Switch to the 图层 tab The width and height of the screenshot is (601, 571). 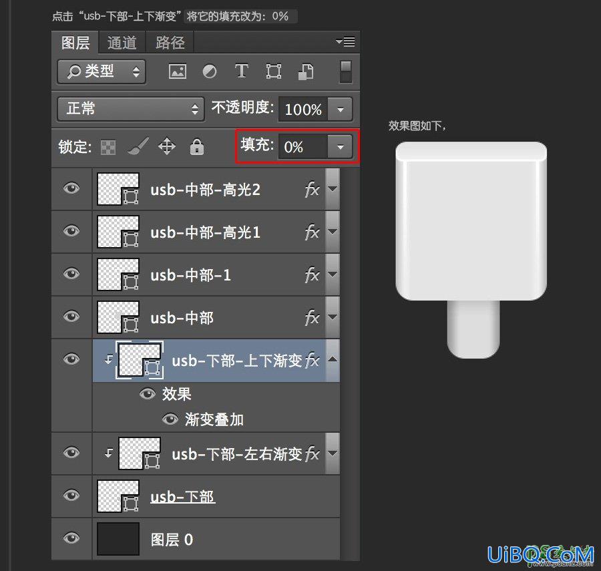click(75, 43)
